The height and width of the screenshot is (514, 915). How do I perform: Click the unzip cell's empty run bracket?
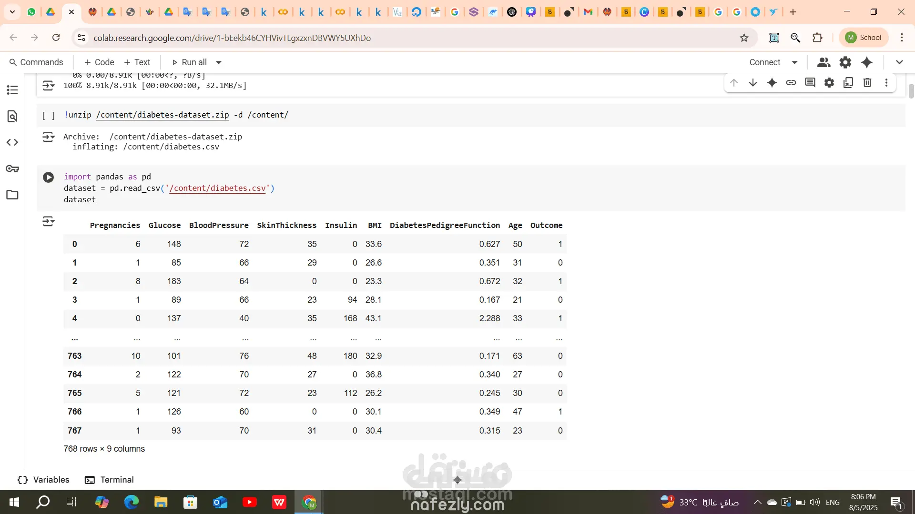[48, 115]
